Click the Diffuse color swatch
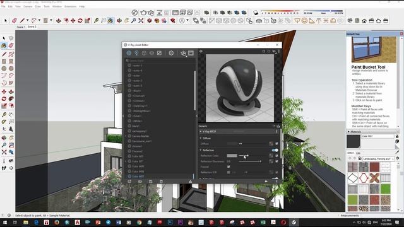This screenshot has height=227, width=404. tap(232, 144)
